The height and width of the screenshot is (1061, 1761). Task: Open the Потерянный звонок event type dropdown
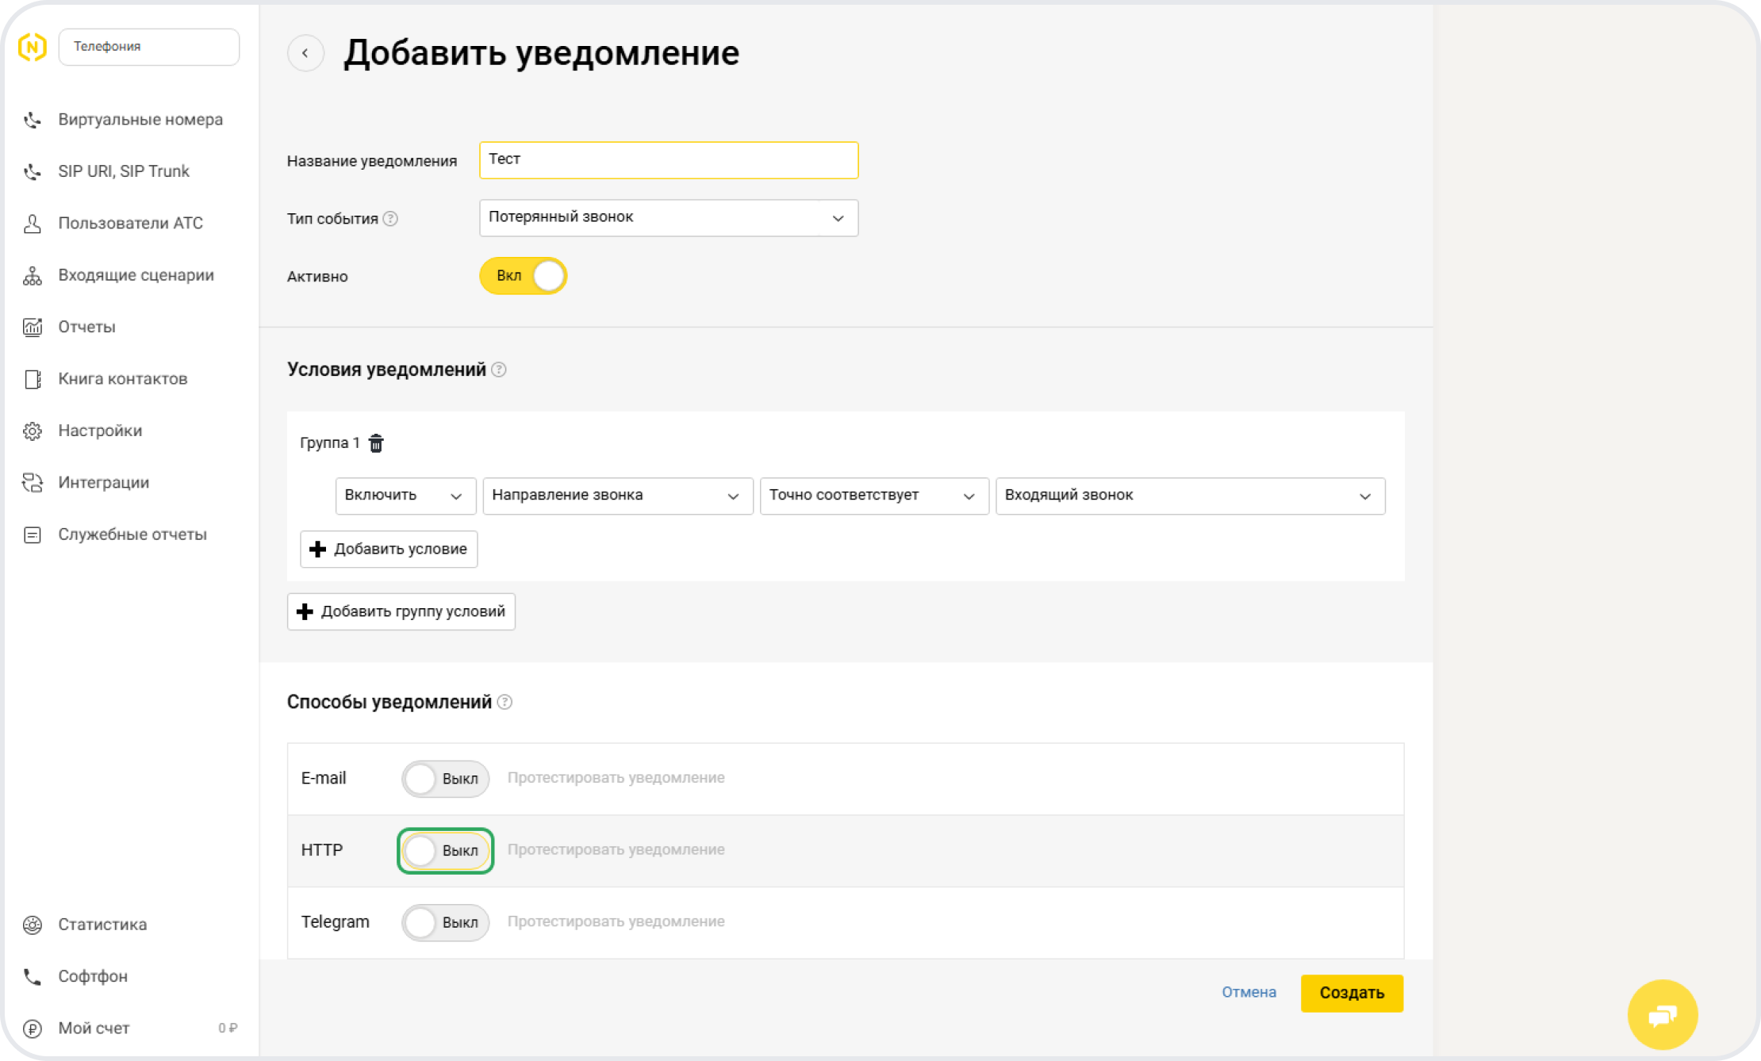click(668, 218)
